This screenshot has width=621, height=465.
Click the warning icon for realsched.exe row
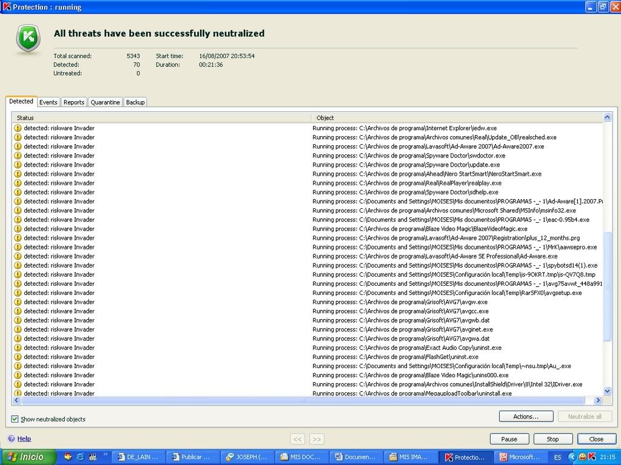[18, 137]
